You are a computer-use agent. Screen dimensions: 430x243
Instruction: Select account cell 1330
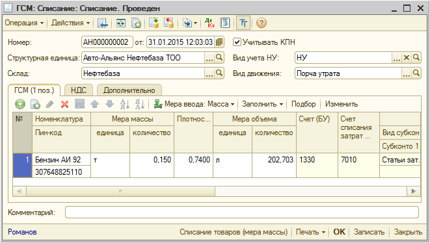[317, 165]
